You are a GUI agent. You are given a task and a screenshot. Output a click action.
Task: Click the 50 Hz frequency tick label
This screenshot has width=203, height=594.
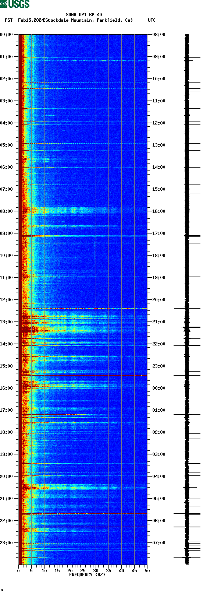147,571
